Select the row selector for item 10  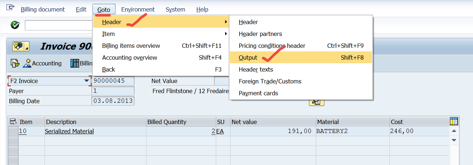13,131
